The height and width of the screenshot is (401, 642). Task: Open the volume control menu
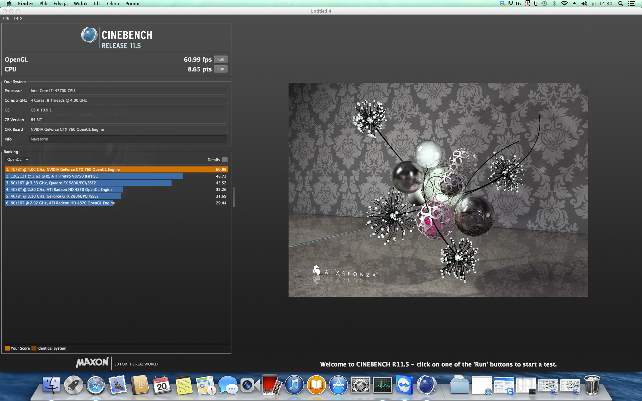[584, 4]
